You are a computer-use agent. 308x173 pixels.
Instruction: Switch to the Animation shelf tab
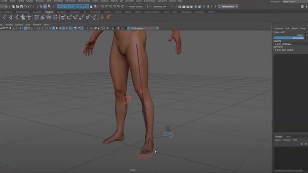[62, 12]
